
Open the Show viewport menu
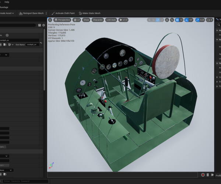coord(86,20)
